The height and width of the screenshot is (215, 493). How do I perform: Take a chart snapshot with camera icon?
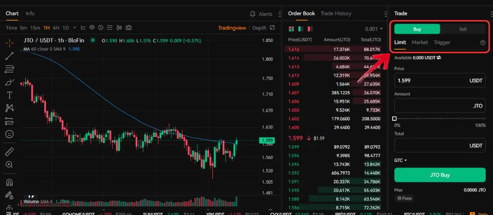pos(128,28)
